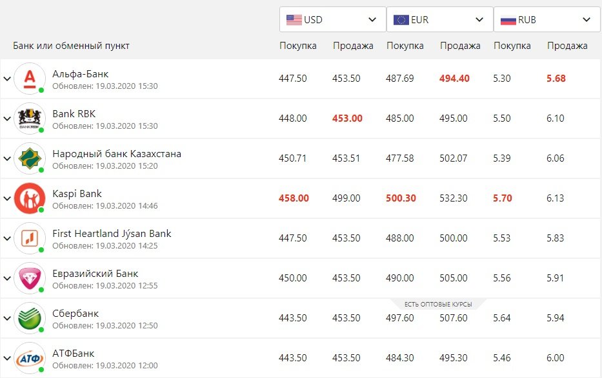Open the Народный банк Казахстана link
The height and width of the screenshot is (378, 602).
(x=117, y=154)
